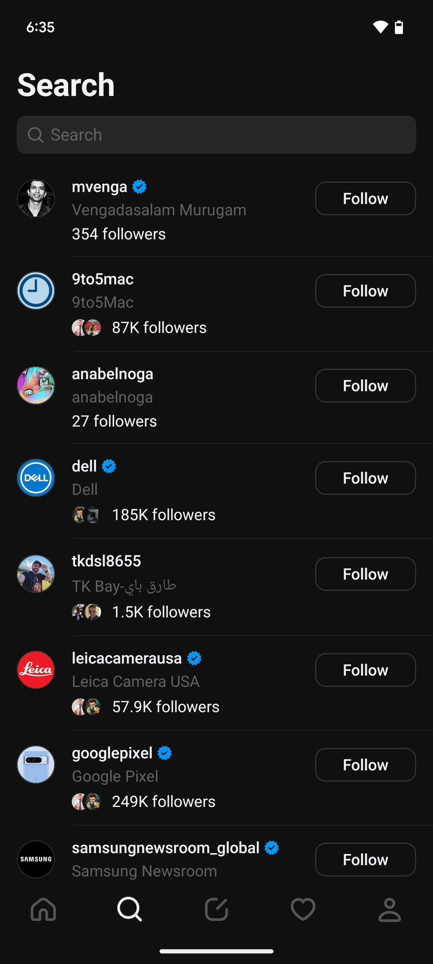Open the 9to5mac clock avatar

[36, 291]
